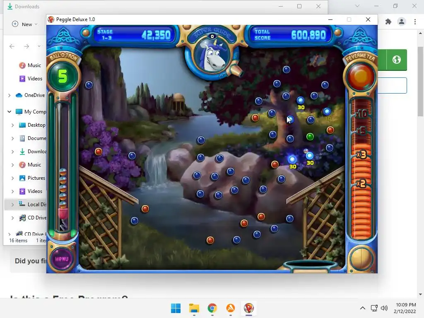The image size is (424, 318).
Task: Click browser tab search chevron
Action: click(x=357, y=6)
